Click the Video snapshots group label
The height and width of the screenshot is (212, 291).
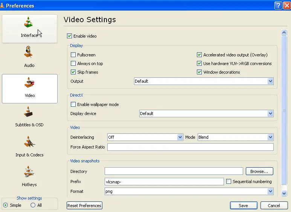click(x=85, y=161)
